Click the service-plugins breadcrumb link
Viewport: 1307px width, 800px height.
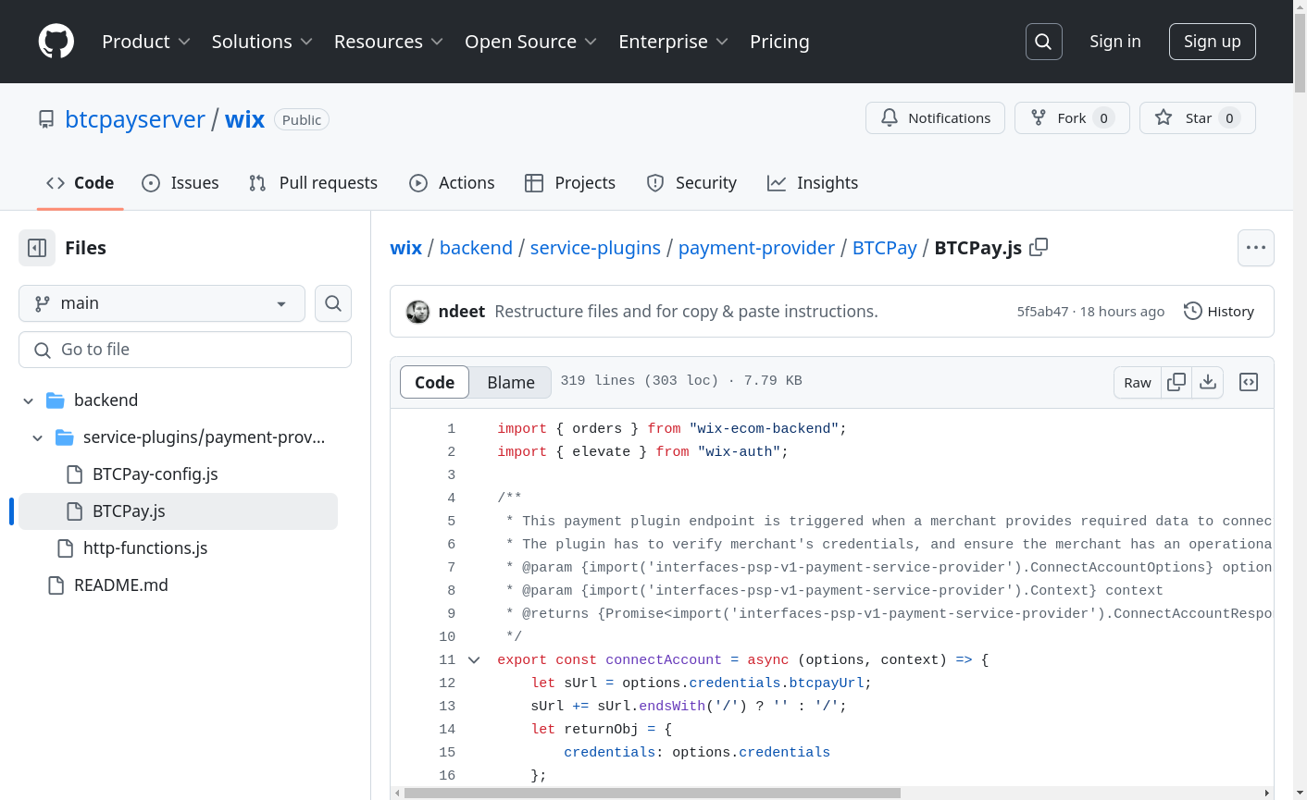pos(595,248)
